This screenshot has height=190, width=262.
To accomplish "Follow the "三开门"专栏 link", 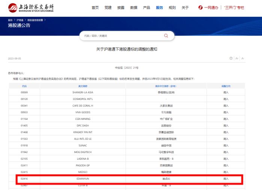I will point(234,7).
